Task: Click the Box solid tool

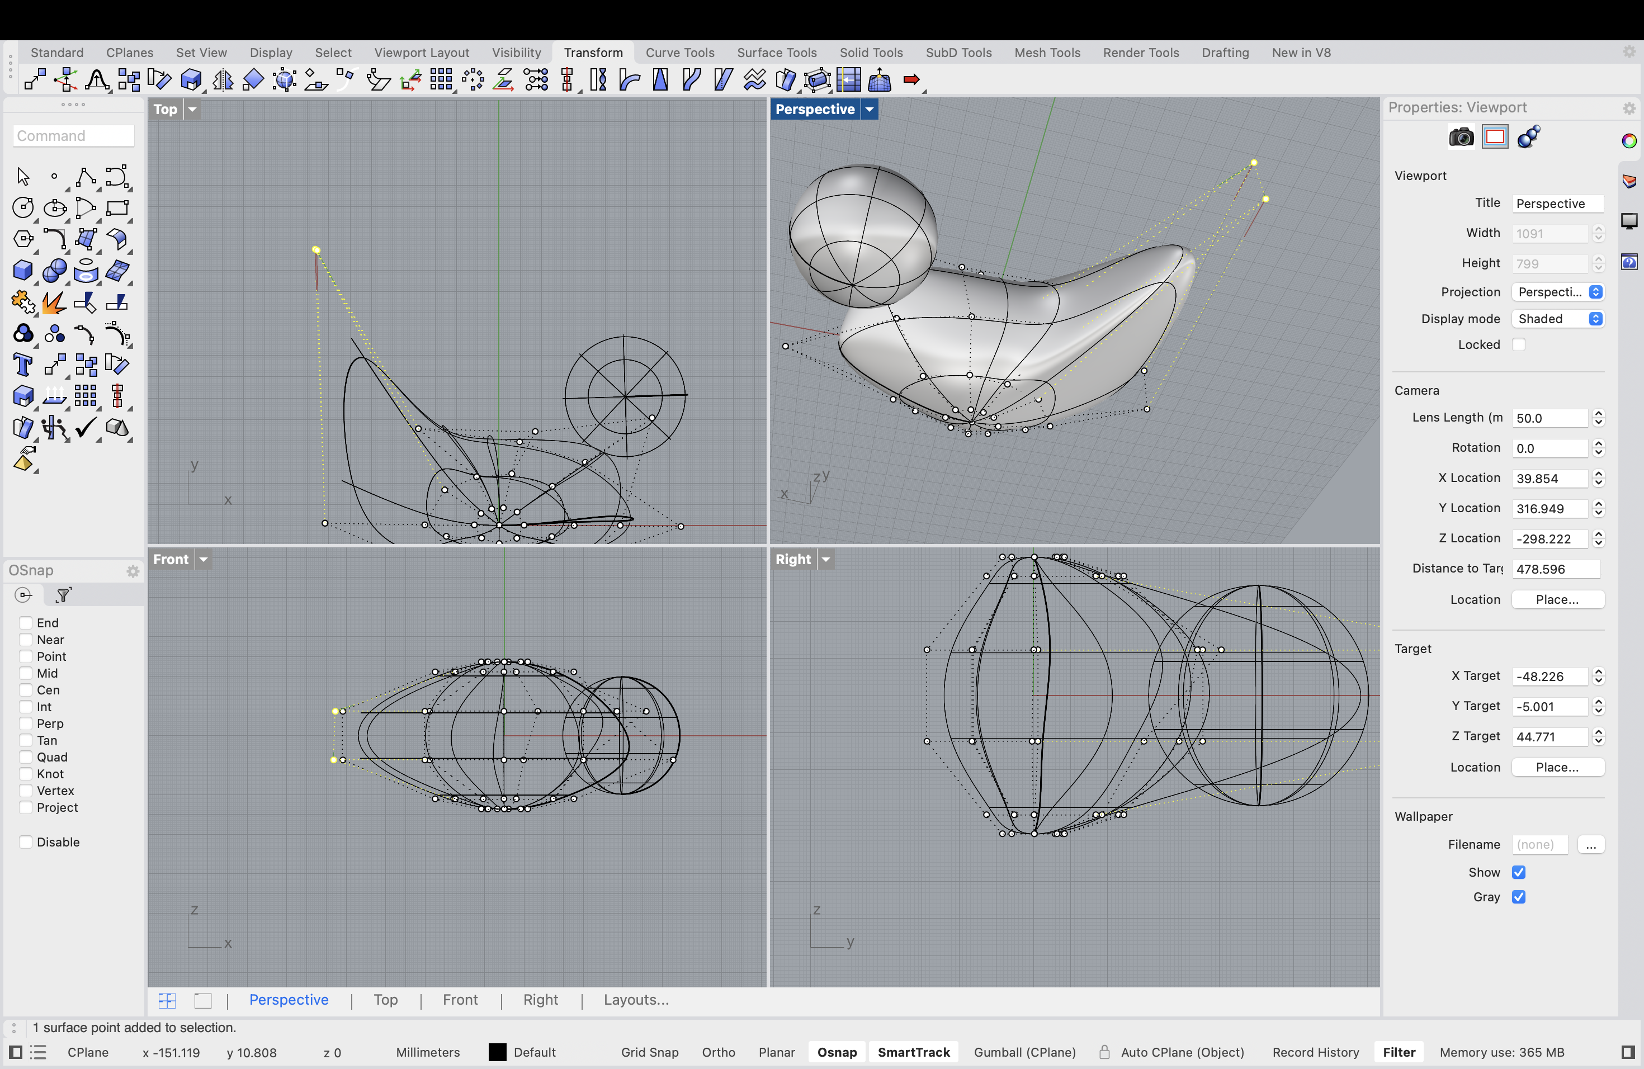Action: pyautogui.click(x=23, y=270)
